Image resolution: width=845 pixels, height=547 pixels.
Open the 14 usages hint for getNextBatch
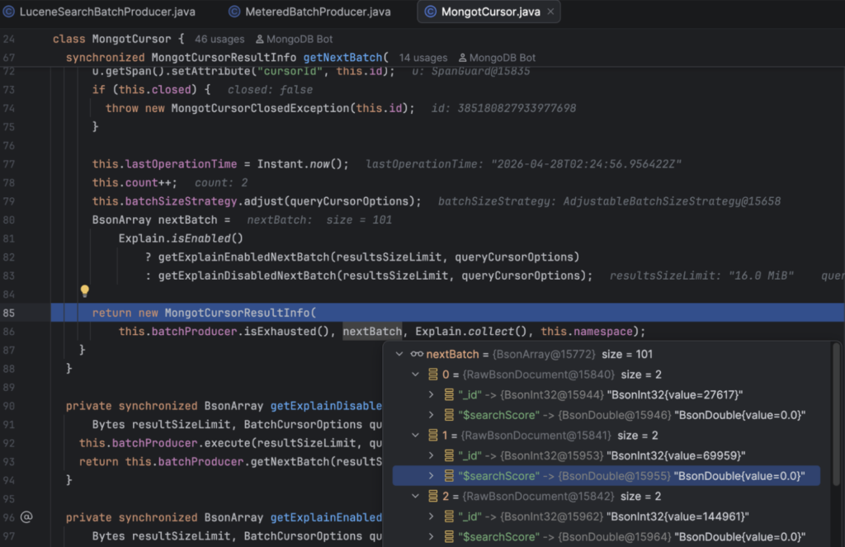coord(423,58)
